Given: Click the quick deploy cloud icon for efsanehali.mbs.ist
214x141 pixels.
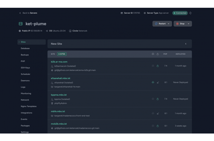Looking at the screenshot, I should point(153,82).
